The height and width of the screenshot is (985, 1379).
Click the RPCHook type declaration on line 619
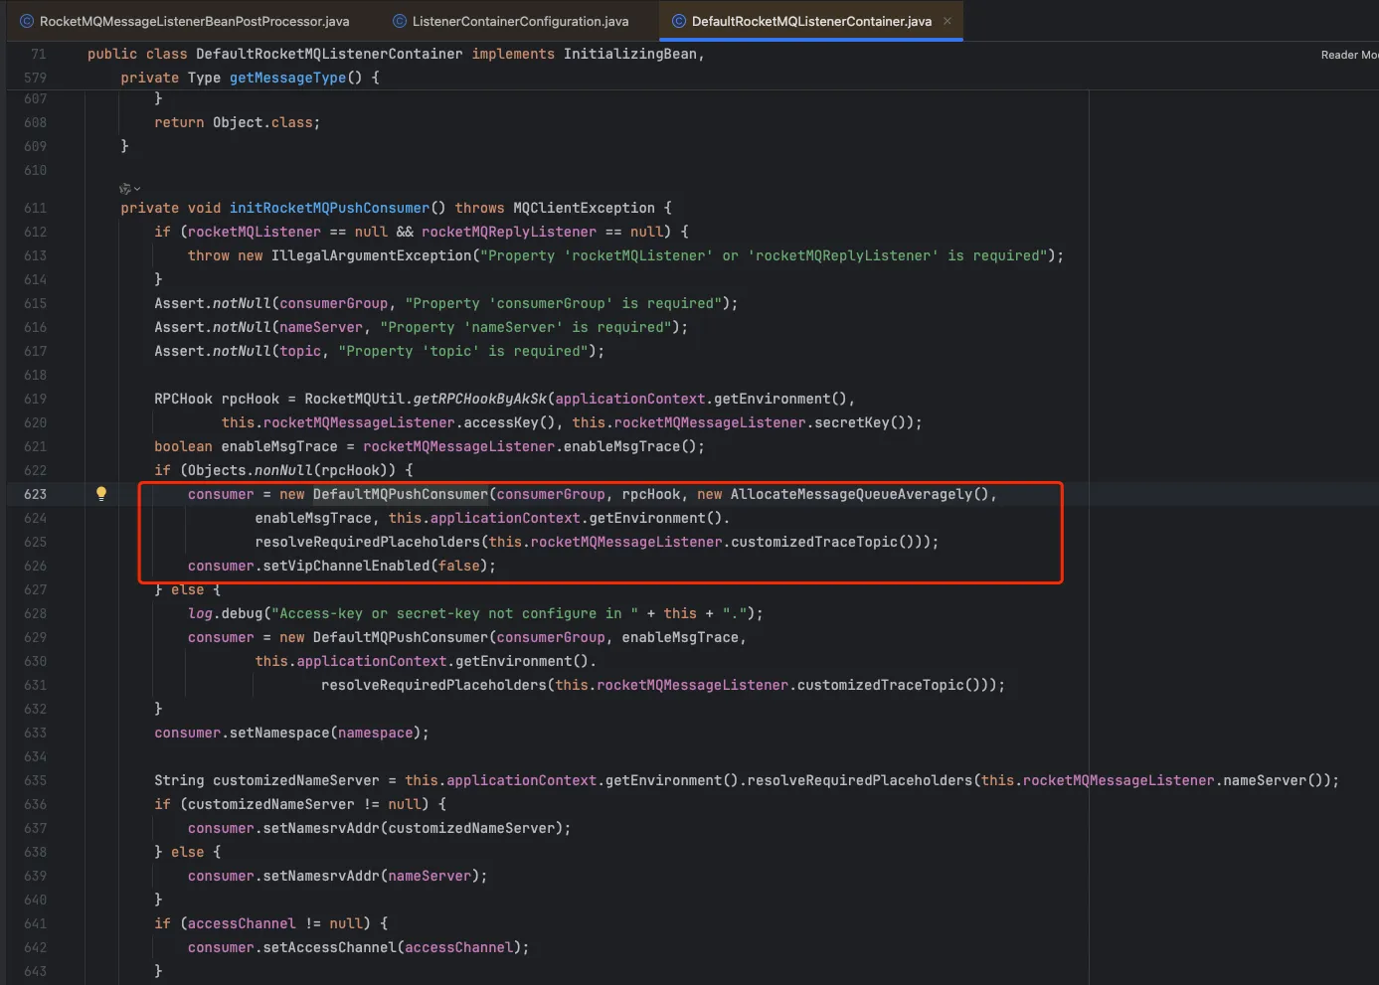(x=183, y=399)
